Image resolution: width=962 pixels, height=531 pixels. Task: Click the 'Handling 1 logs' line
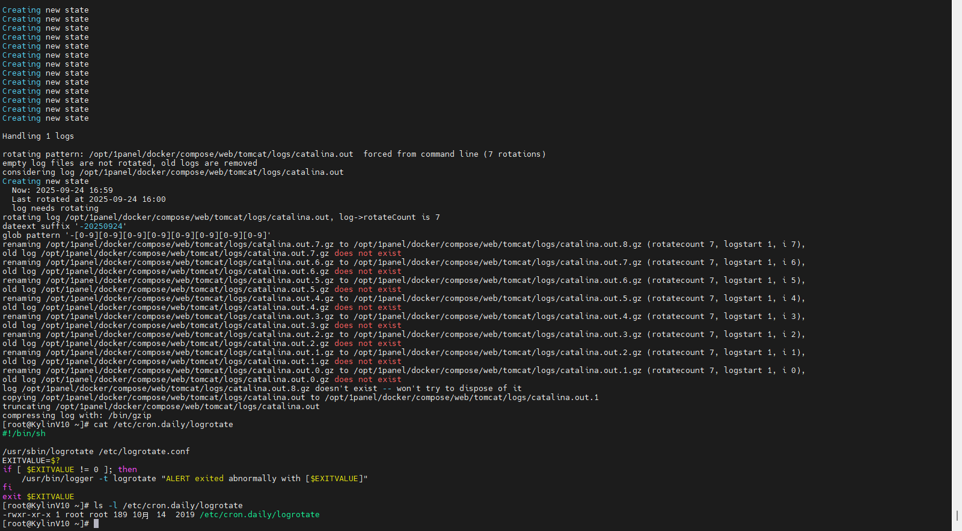pos(38,136)
